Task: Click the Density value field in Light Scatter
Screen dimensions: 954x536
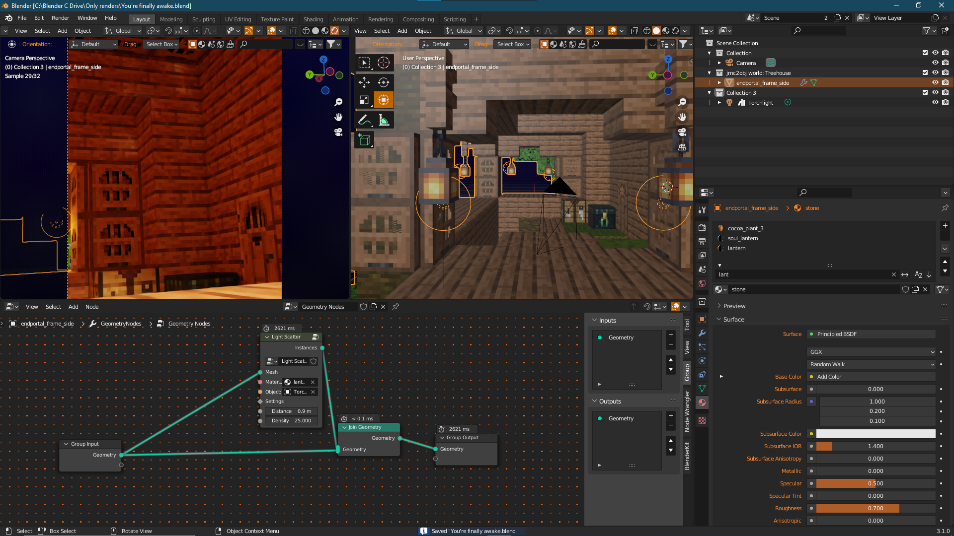Action: 291,421
